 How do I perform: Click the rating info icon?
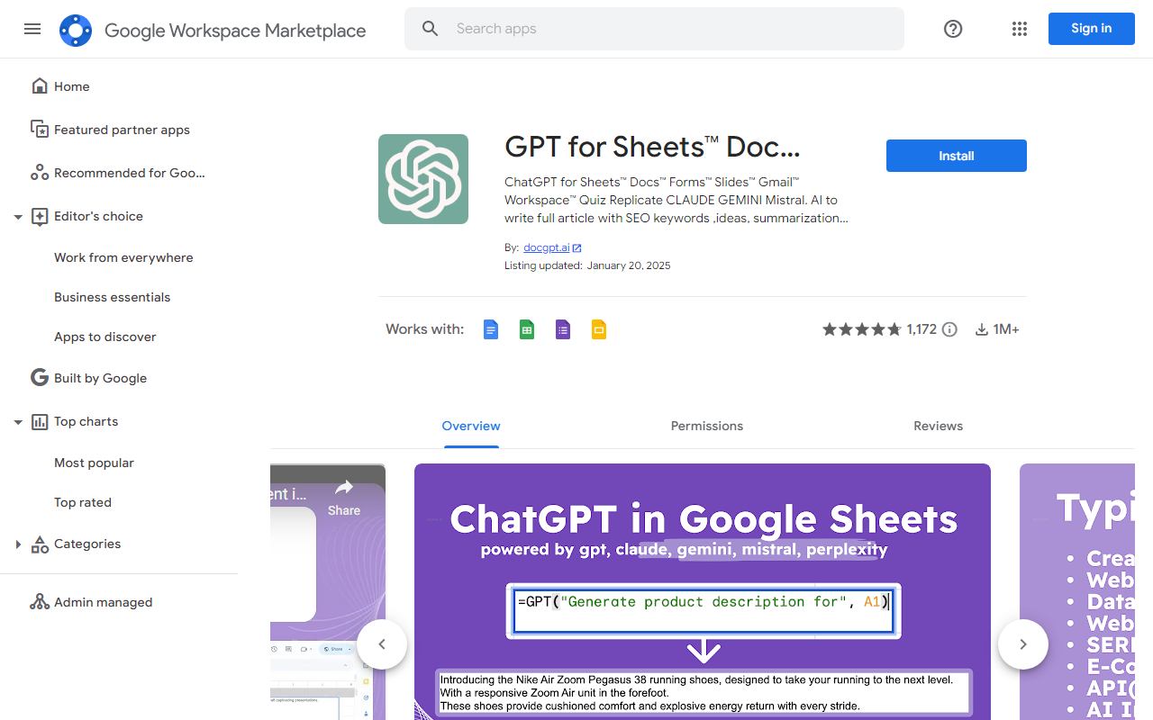(949, 329)
